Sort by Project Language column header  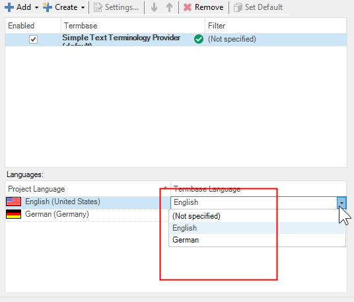pos(88,189)
